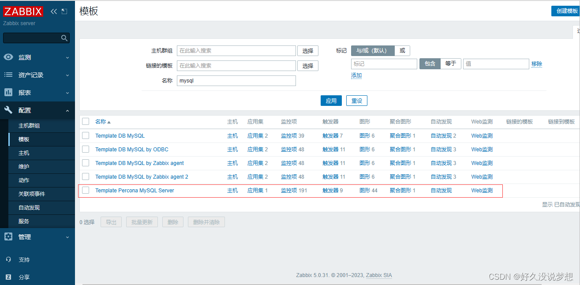Screen dimensions: 580x285
Task: Expand the 资产记录 menu chevron
Action: 67,75
